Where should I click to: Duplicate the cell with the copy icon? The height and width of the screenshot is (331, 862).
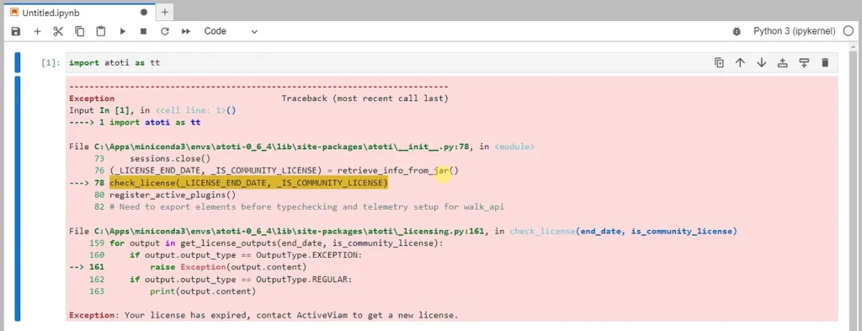click(719, 62)
